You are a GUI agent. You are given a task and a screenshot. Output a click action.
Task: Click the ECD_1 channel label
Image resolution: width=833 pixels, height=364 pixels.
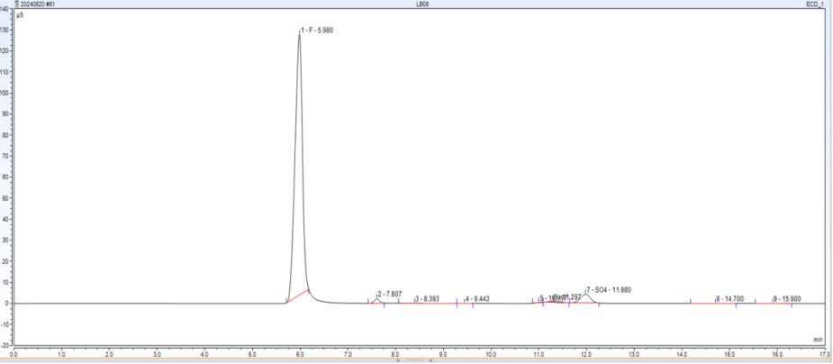click(815, 4)
